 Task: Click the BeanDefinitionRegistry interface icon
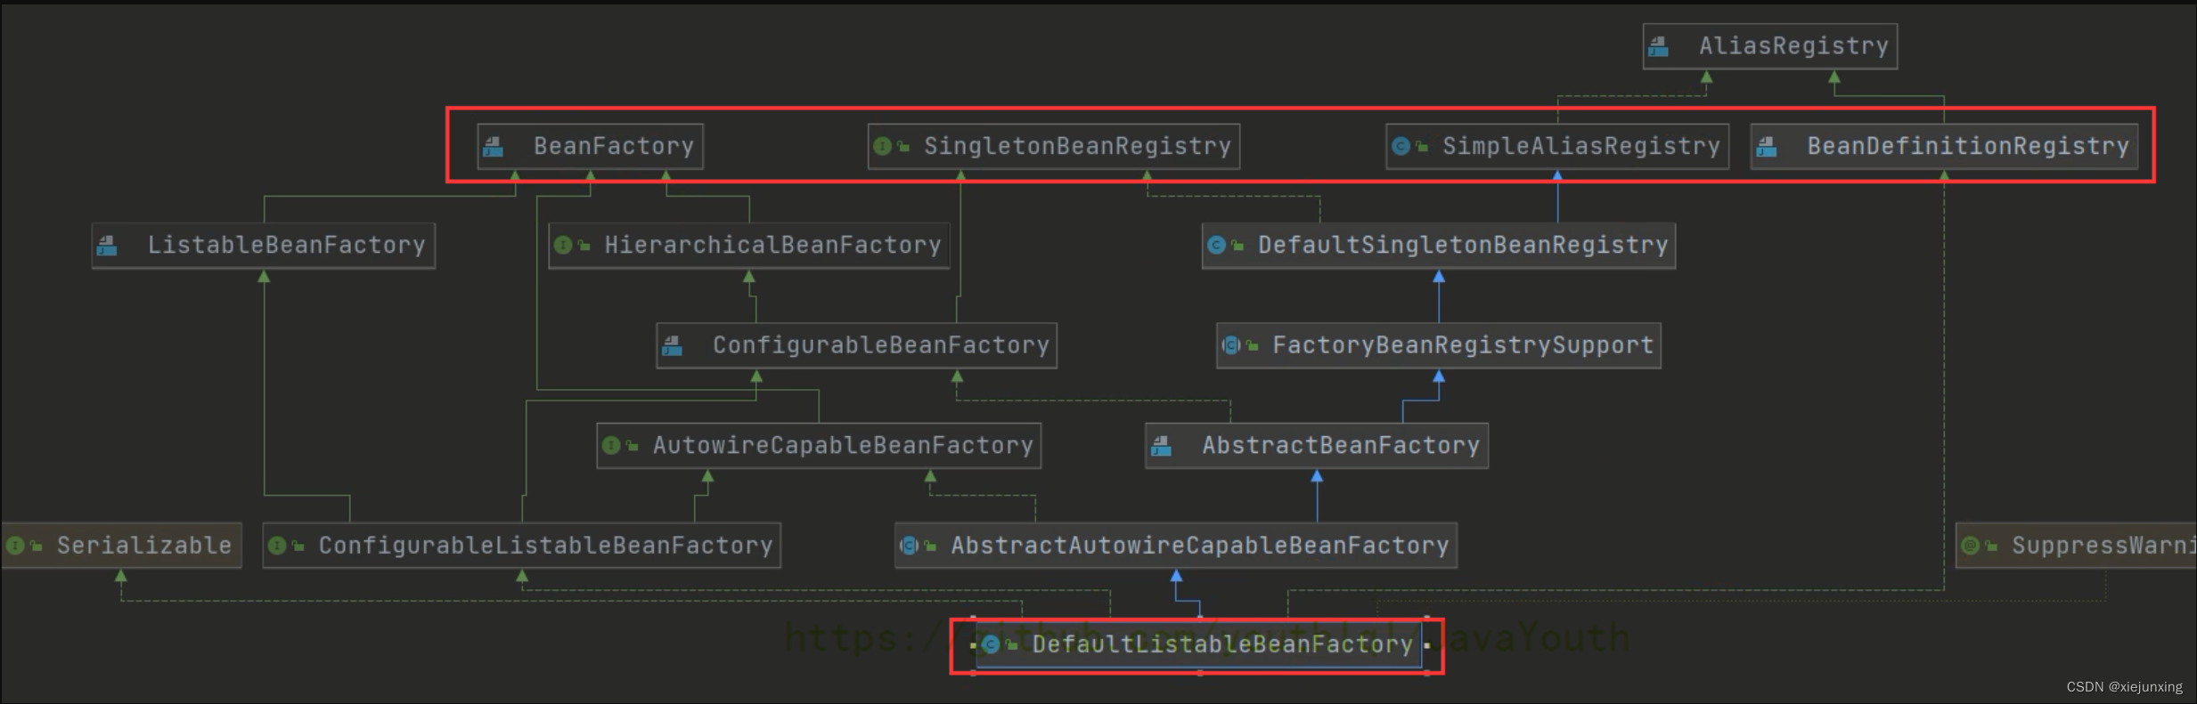pyautogui.click(x=1767, y=146)
